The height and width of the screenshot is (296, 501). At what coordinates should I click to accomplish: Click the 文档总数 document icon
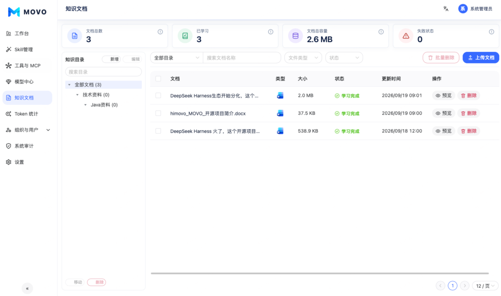coord(74,36)
